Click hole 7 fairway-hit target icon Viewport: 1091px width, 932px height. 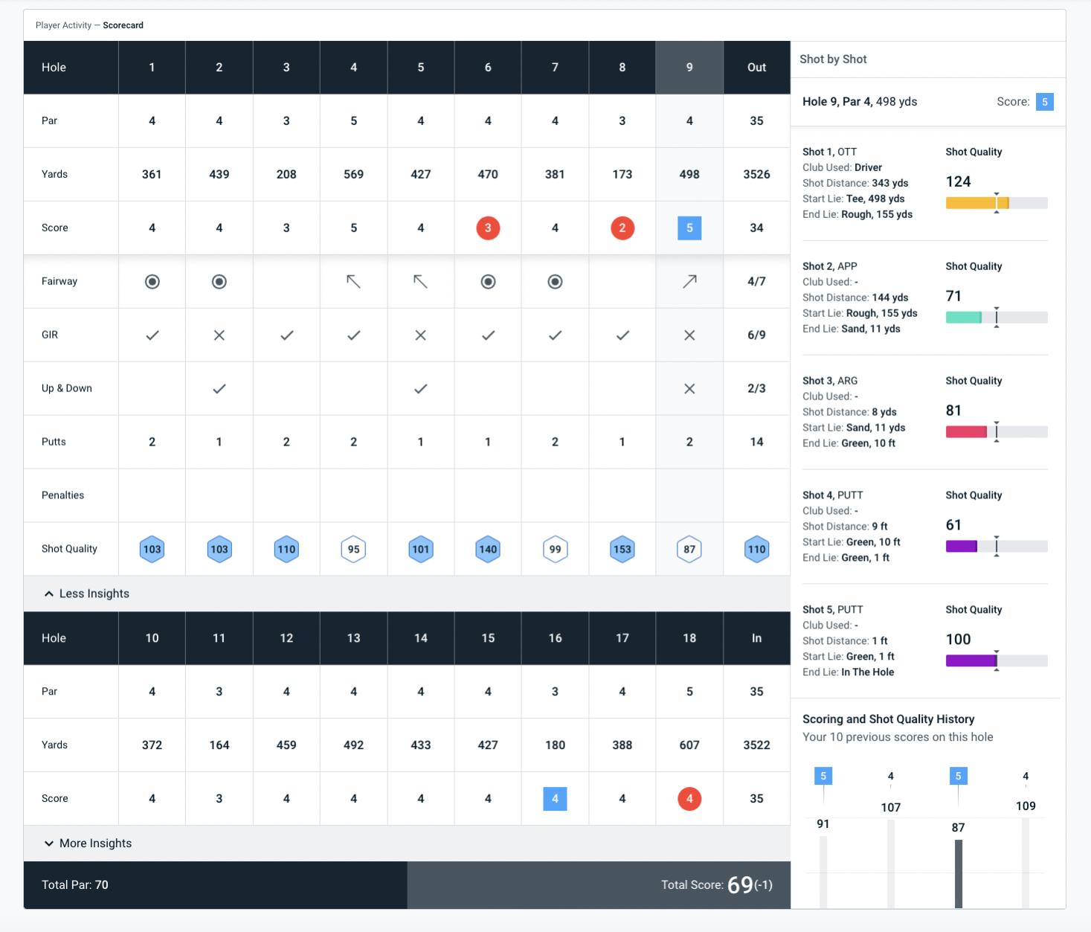(555, 281)
